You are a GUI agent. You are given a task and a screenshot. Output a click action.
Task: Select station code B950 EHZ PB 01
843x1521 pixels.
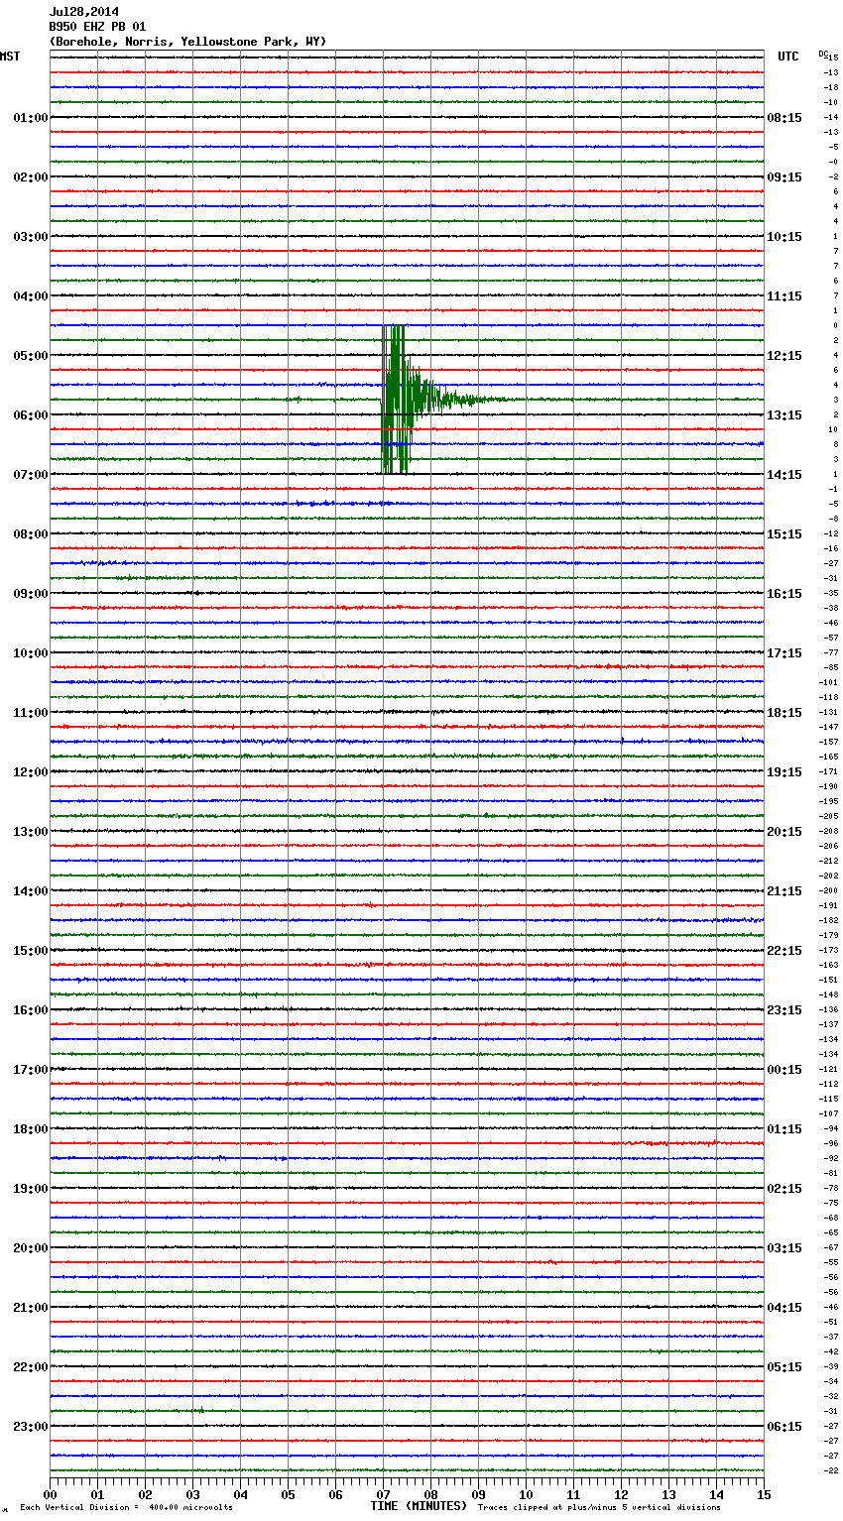pos(97,27)
